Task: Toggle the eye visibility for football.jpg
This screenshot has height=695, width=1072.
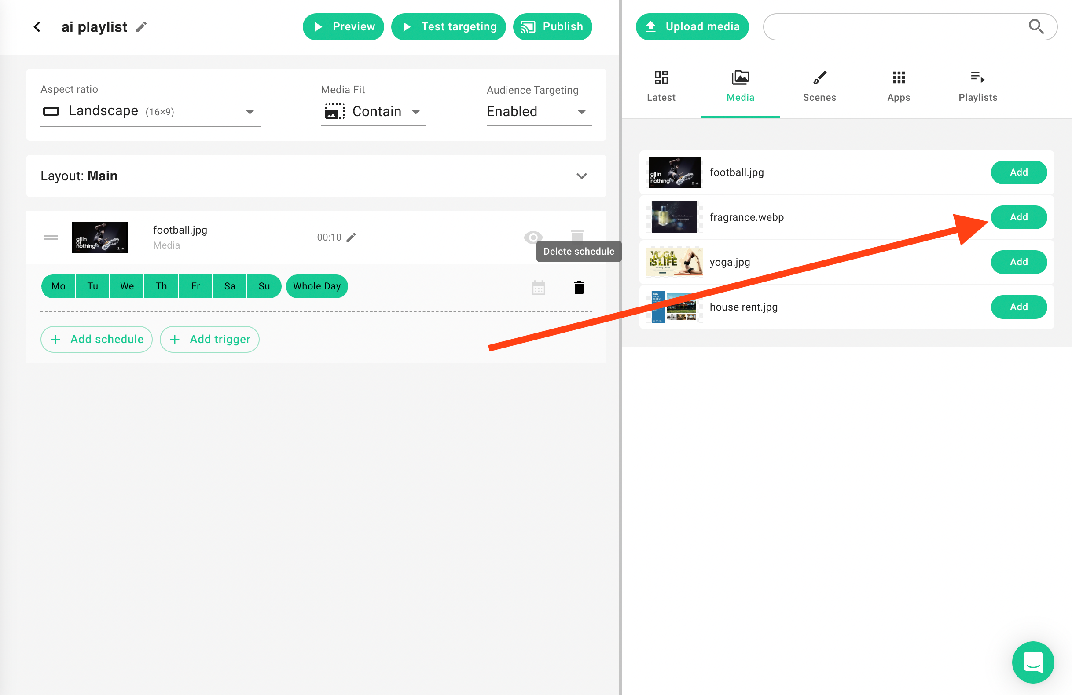Action: (533, 237)
